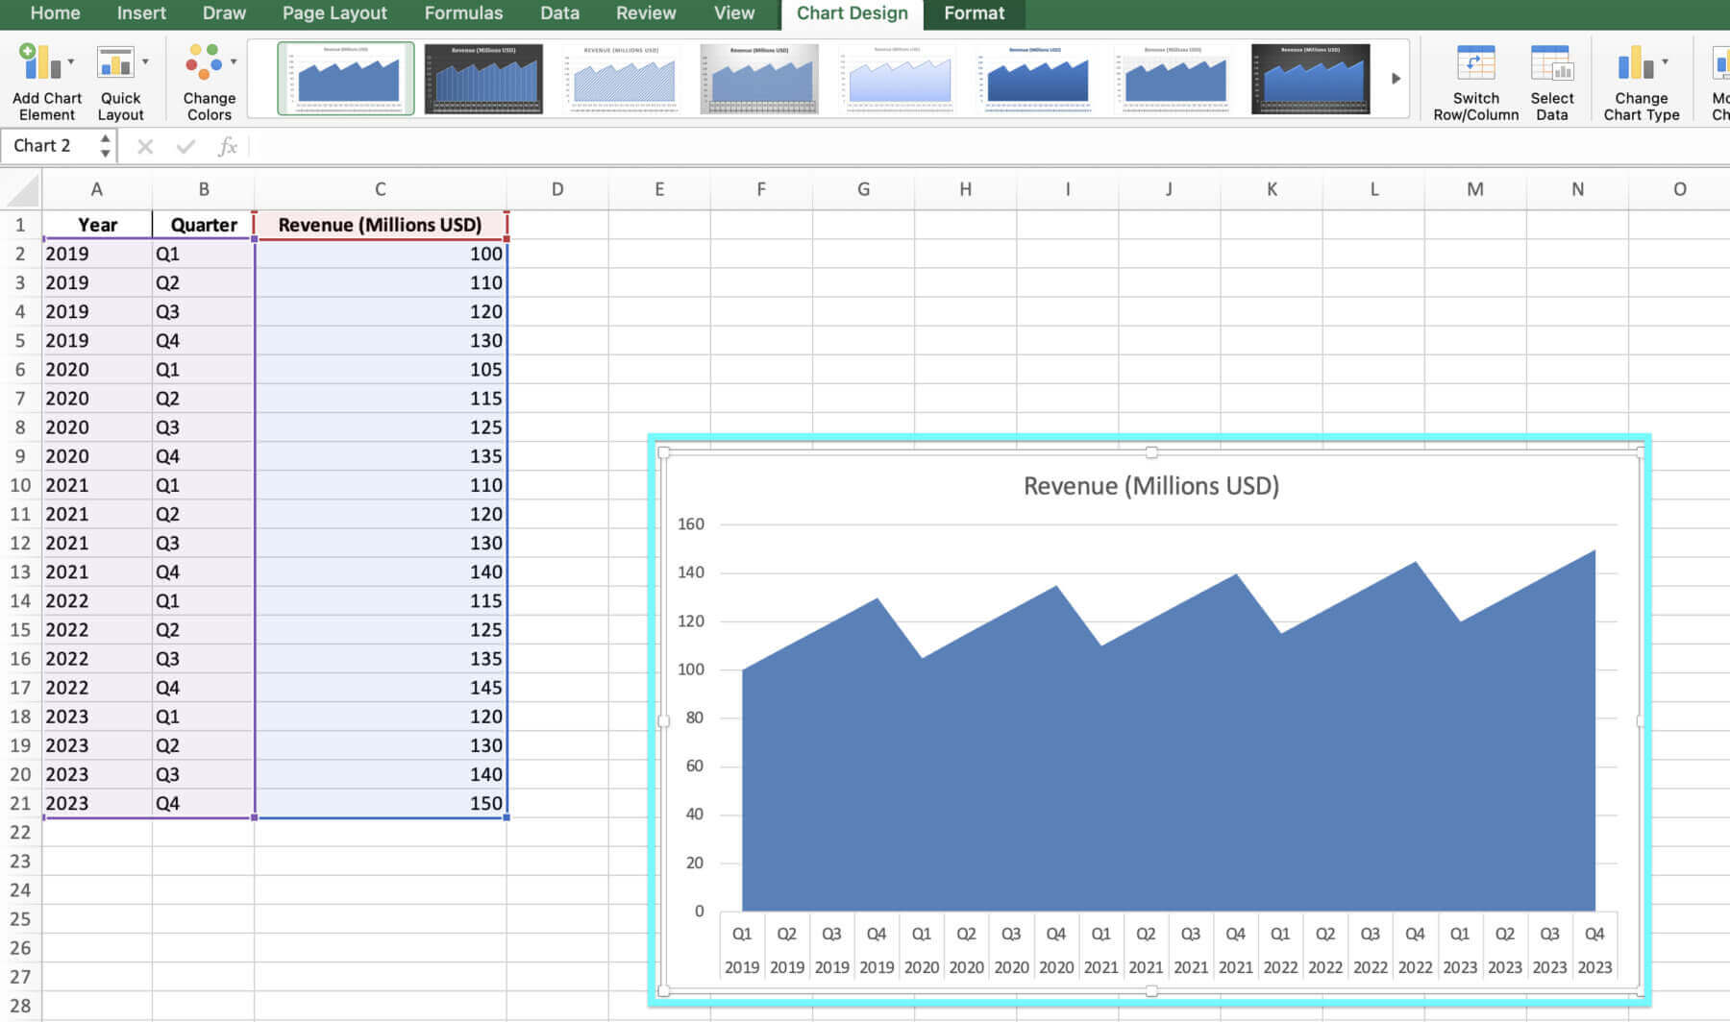The image size is (1730, 1022).
Task: Expand chart styles gallery with arrow
Action: [x=1396, y=79]
